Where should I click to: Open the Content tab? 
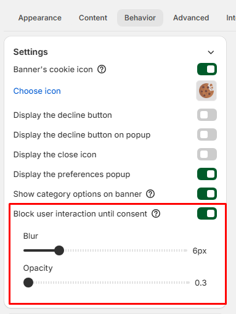(93, 18)
